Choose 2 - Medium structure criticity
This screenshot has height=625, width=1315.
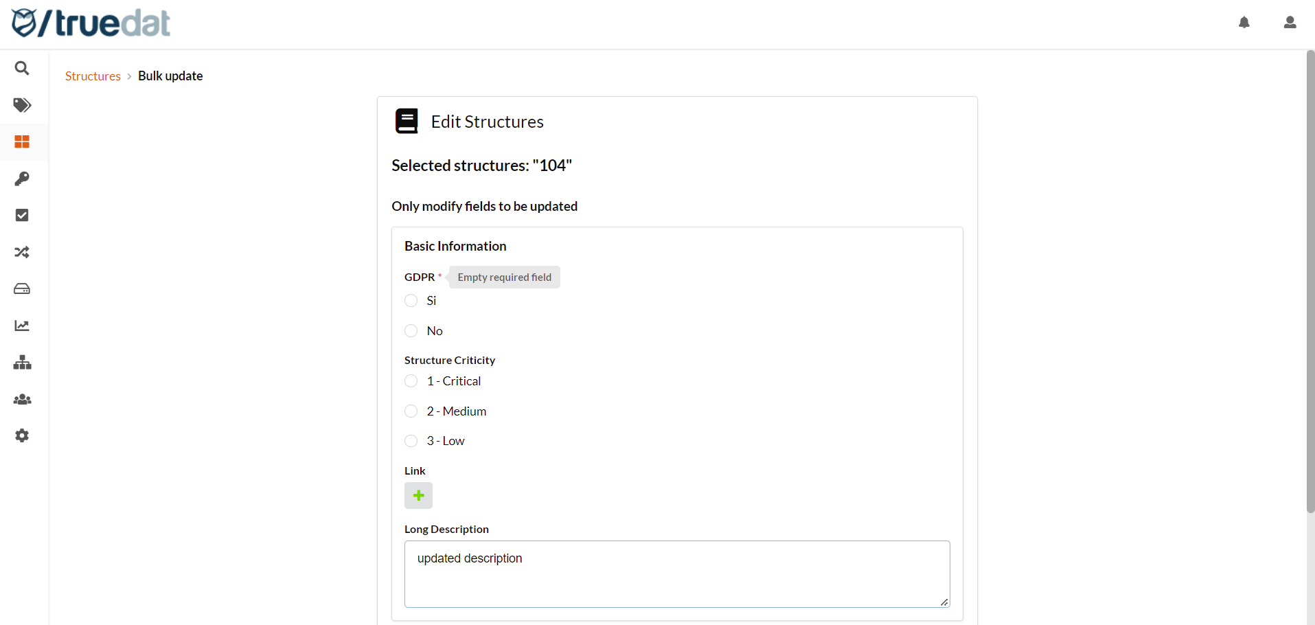[411, 411]
